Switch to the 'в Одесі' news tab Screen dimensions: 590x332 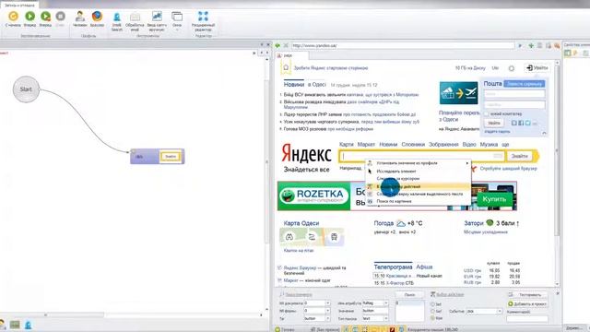coord(317,85)
